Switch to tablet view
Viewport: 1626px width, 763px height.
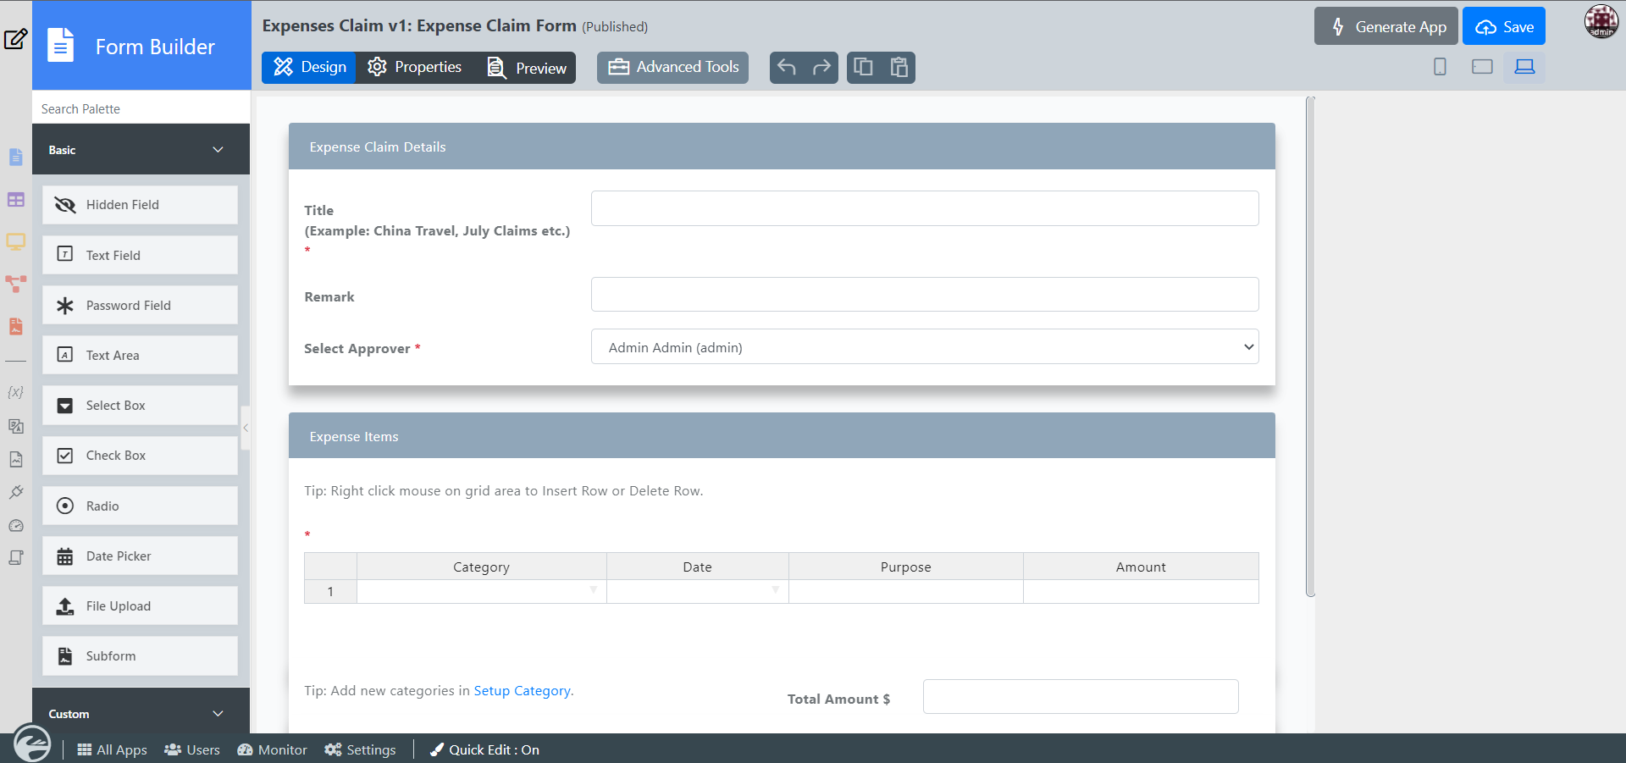(1482, 67)
